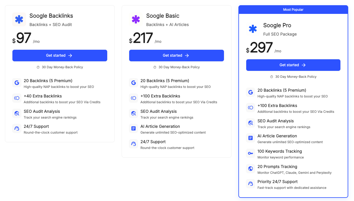Click the 24/7 Support headset icon in Soogle Backlinks
354x201 pixels.
(17, 128)
